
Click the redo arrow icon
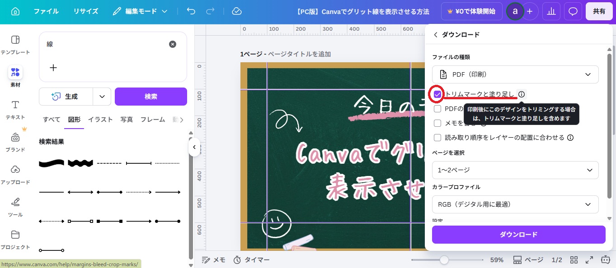[210, 11]
